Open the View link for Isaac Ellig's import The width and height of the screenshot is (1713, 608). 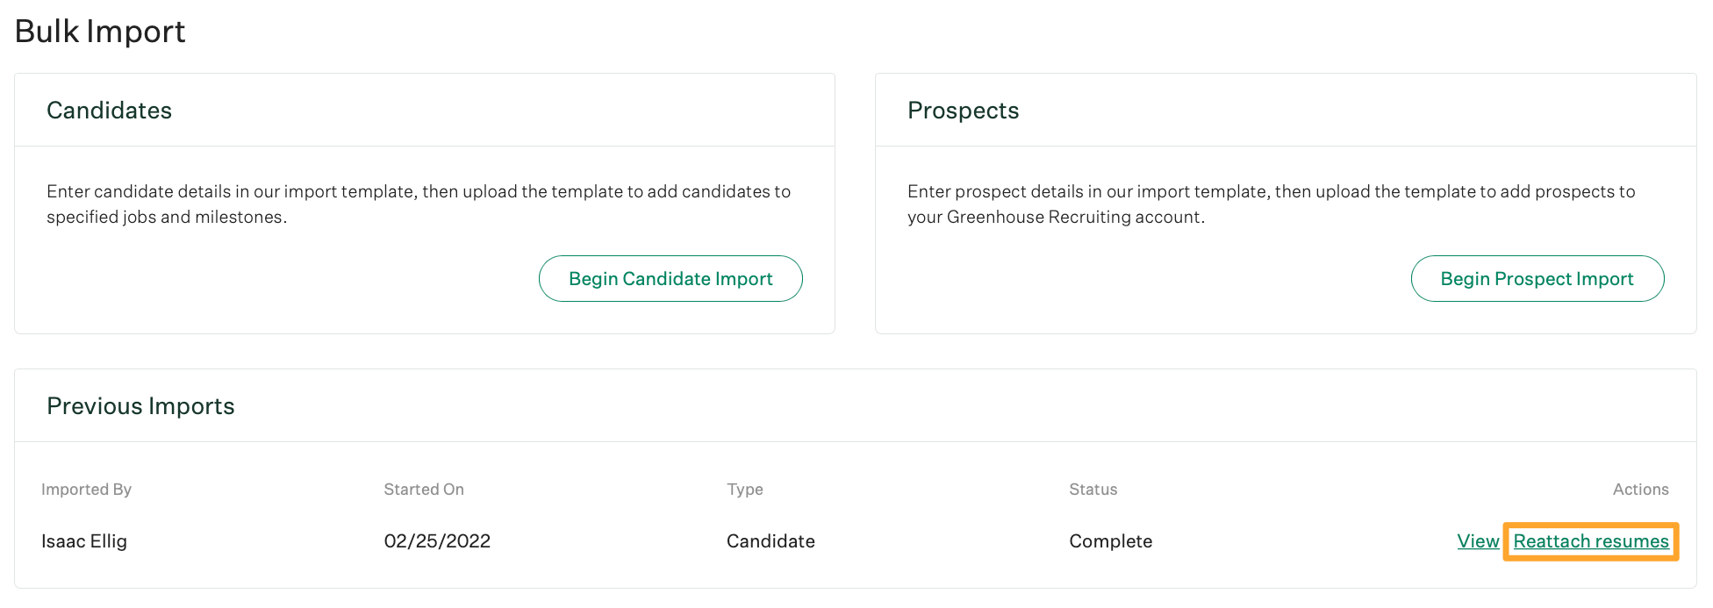[1478, 541]
